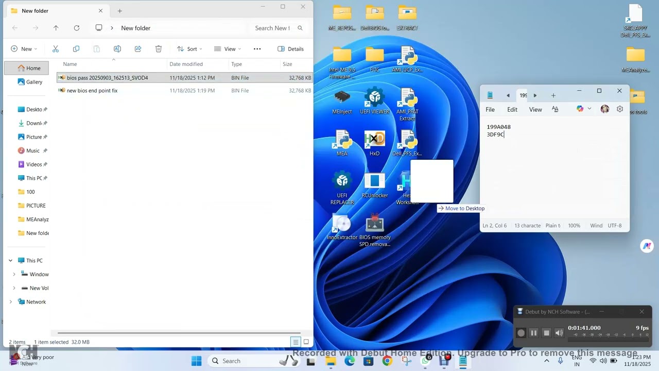Click the Notepad account profile picture
659x371 pixels.
[605, 109]
